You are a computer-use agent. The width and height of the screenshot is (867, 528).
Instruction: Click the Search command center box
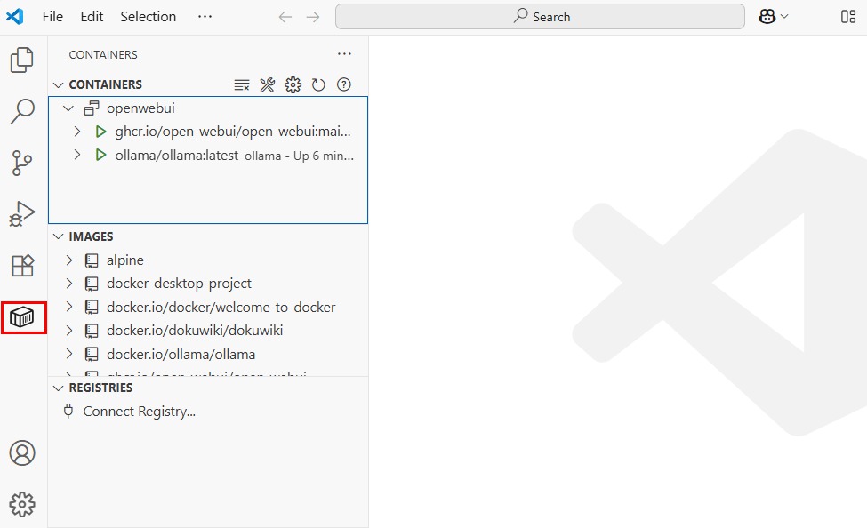(x=540, y=17)
